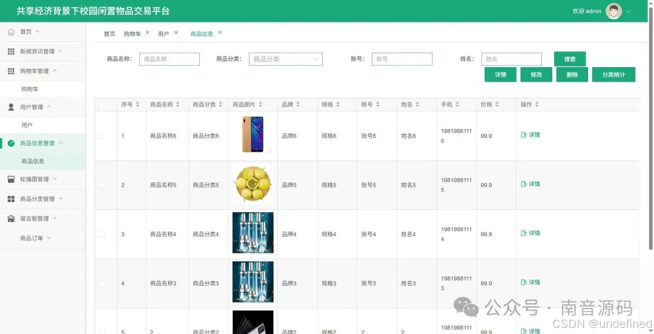Sort table by 规格 column arrows
The height and width of the screenshot is (334, 654).
(x=338, y=105)
